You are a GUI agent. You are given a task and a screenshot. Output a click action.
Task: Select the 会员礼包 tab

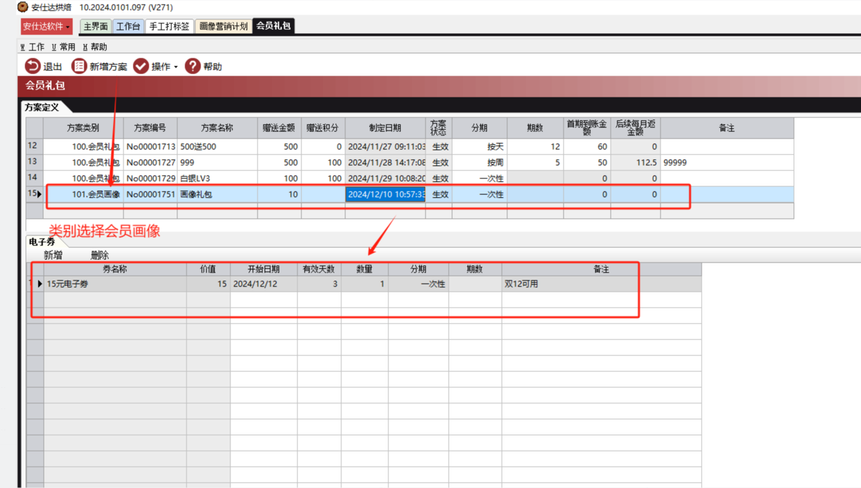274,26
